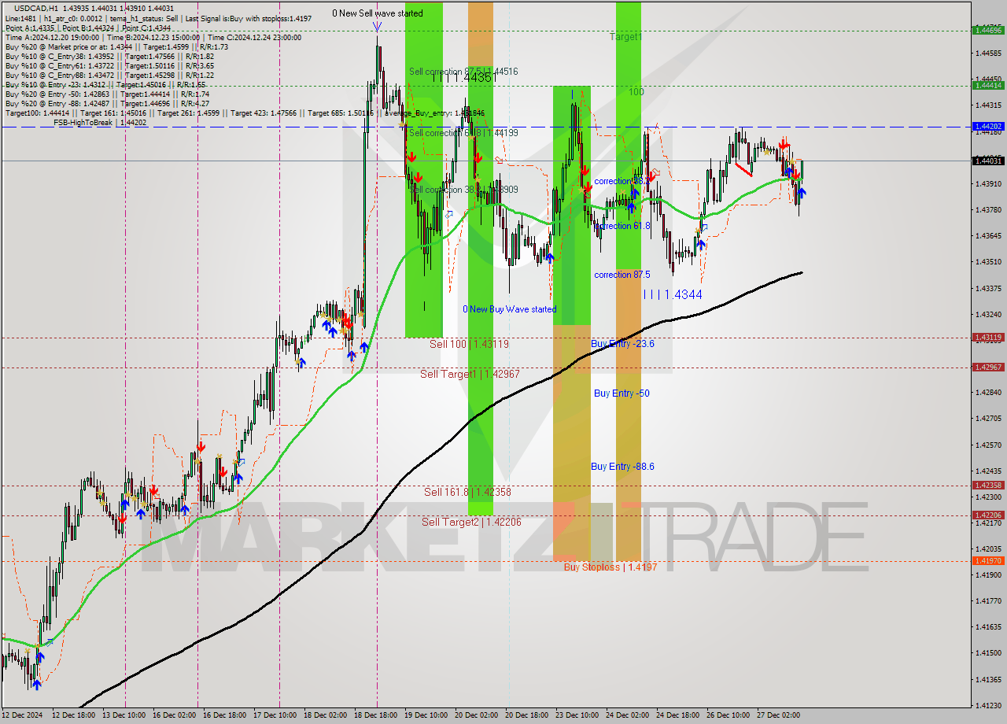
Task: Click the 'Sell 100 | 1.43119' label
Action: point(469,344)
